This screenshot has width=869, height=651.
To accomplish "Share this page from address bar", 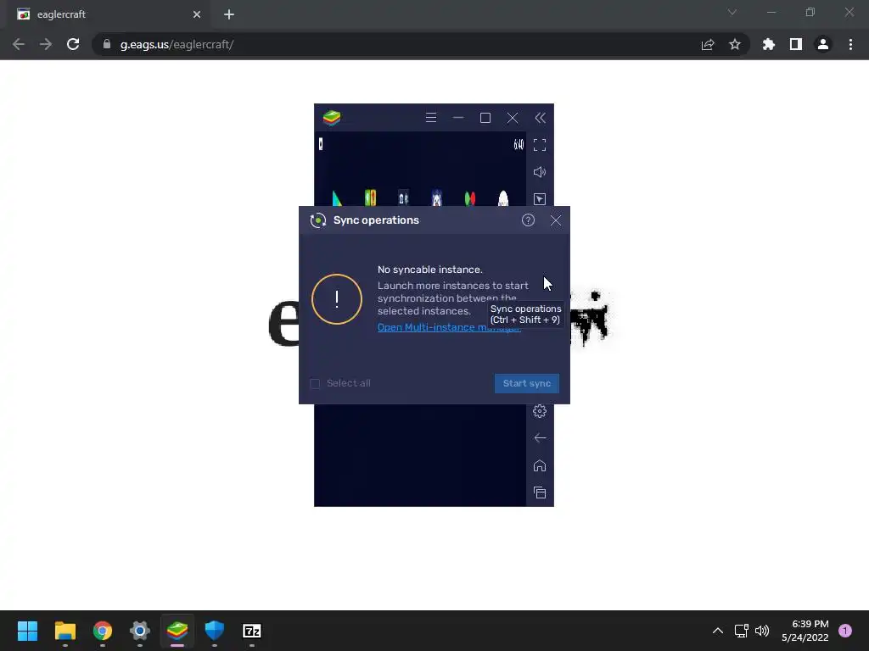I will [x=708, y=44].
